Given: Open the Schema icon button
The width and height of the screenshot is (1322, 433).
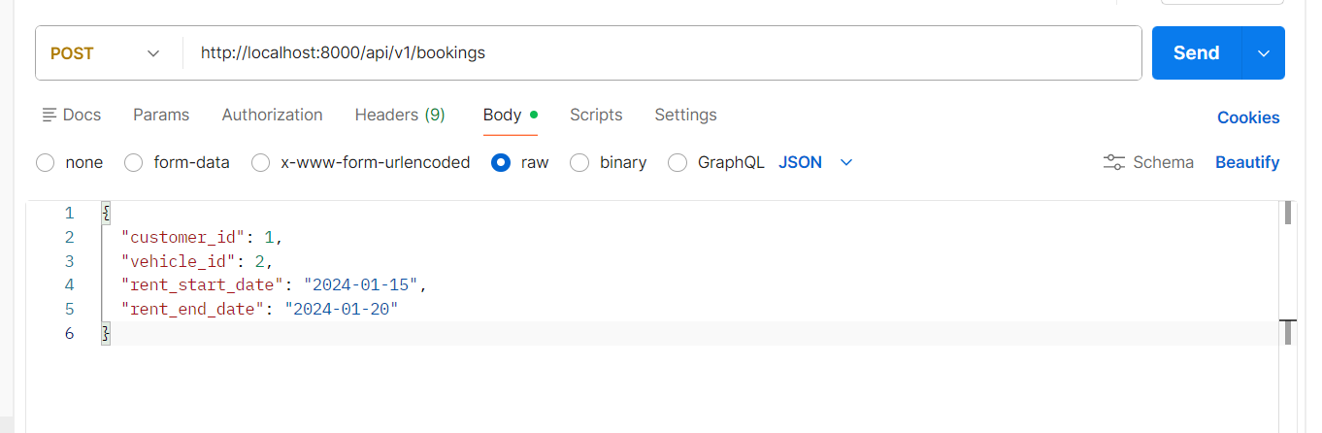Looking at the screenshot, I should coord(1114,162).
